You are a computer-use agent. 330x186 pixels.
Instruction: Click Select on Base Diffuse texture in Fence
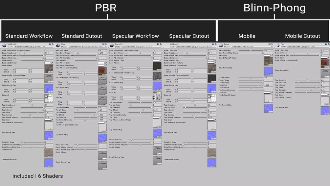coord(270,65)
